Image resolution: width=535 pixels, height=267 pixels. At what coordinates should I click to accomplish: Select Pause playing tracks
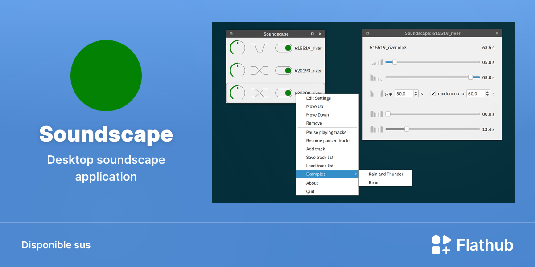click(327, 132)
